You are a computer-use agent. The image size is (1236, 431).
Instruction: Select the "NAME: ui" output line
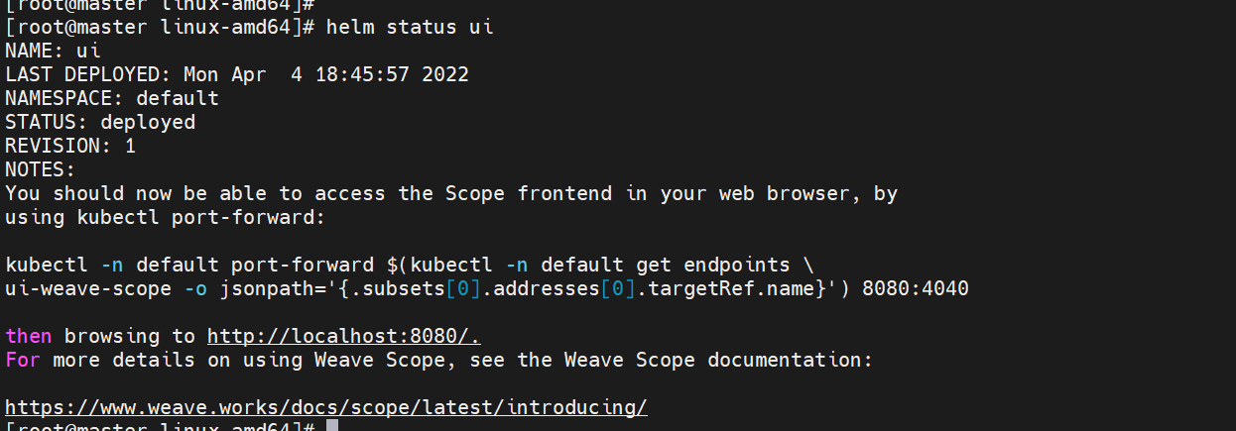[53, 51]
